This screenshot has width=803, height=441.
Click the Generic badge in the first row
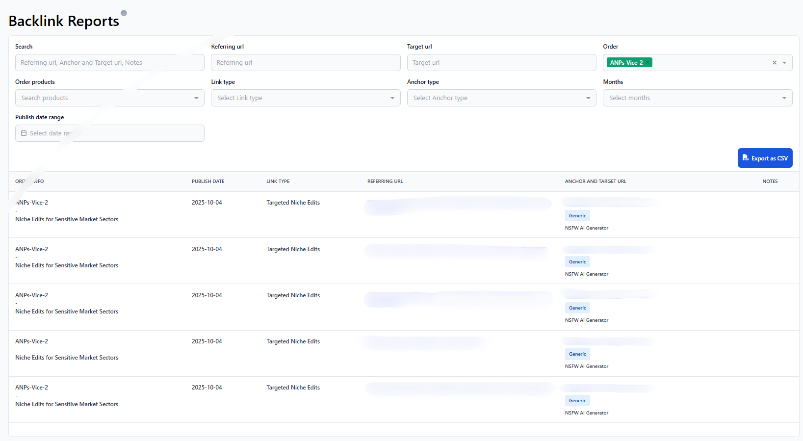point(577,216)
